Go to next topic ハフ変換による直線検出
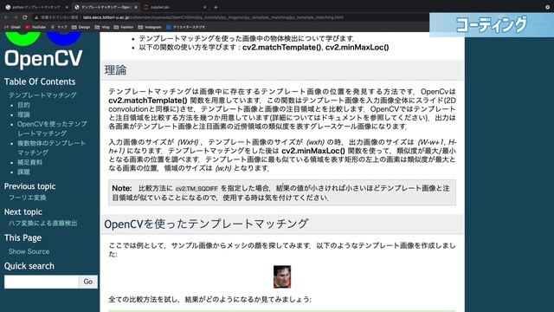 click(x=42, y=224)
